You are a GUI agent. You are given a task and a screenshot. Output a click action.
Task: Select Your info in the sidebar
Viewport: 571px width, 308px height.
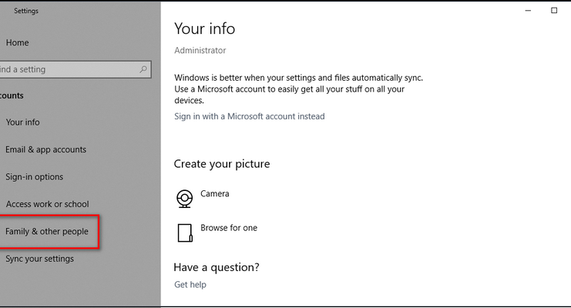click(x=22, y=122)
